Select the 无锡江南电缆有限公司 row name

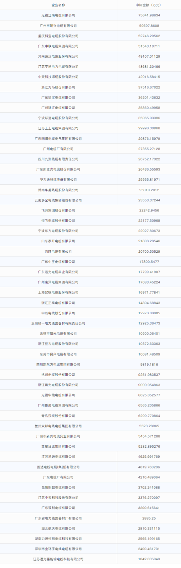pyautogui.click(x=58, y=15)
